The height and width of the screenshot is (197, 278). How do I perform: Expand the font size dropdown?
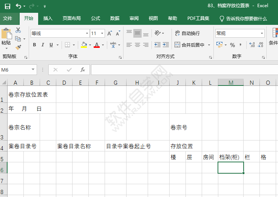pyautogui.click(x=103, y=34)
